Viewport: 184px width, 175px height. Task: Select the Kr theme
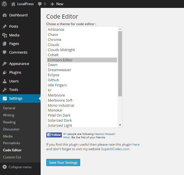pyautogui.click(x=82, y=90)
